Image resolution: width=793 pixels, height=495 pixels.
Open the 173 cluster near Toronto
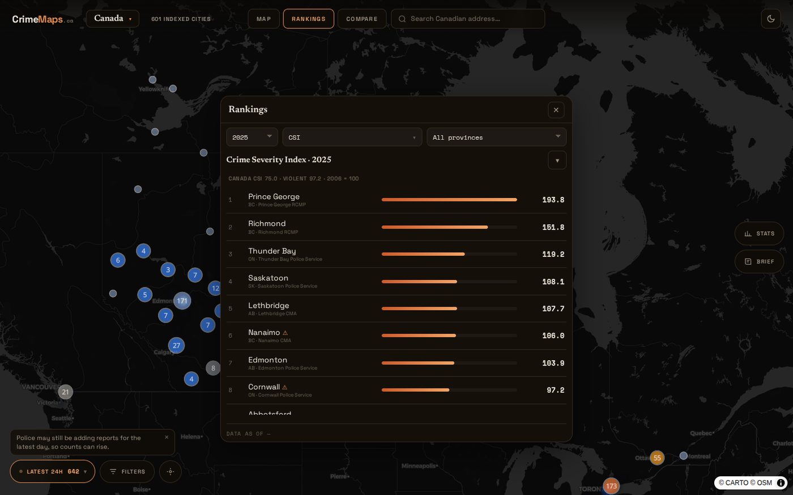coord(611,486)
